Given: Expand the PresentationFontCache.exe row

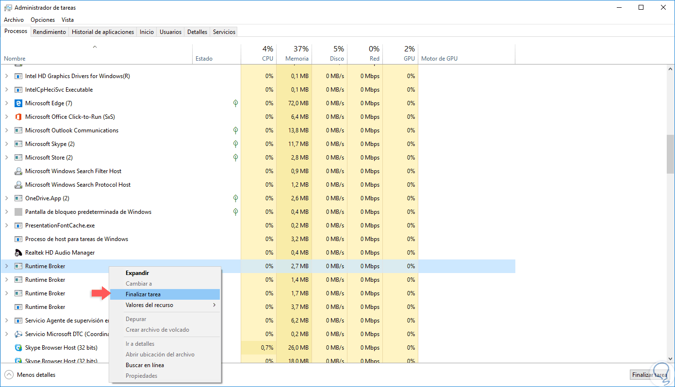Looking at the screenshot, I should tap(6, 226).
